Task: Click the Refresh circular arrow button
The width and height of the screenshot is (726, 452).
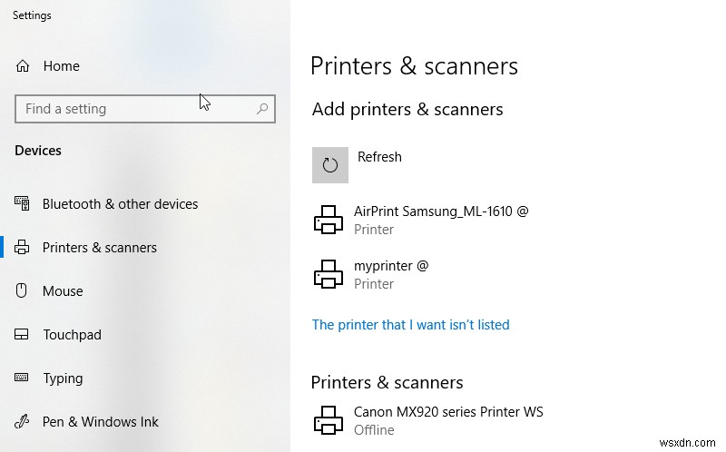Action: (x=330, y=165)
